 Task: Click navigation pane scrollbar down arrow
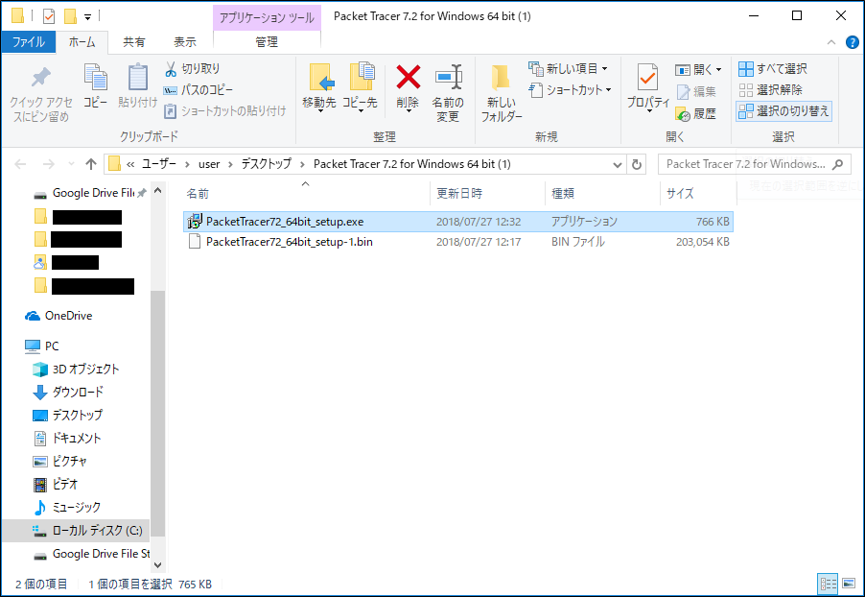tap(158, 565)
